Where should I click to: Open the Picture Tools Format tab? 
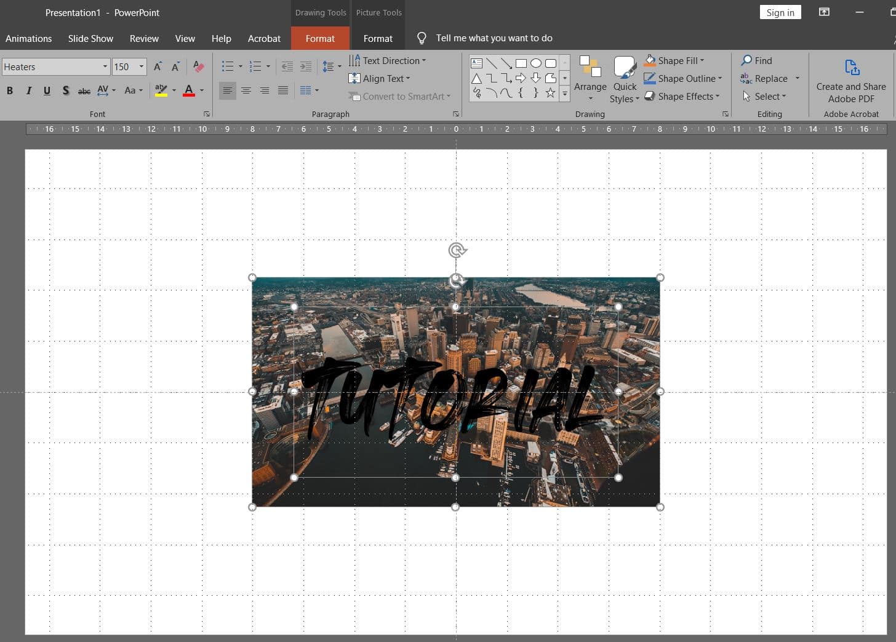tap(378, 38)
